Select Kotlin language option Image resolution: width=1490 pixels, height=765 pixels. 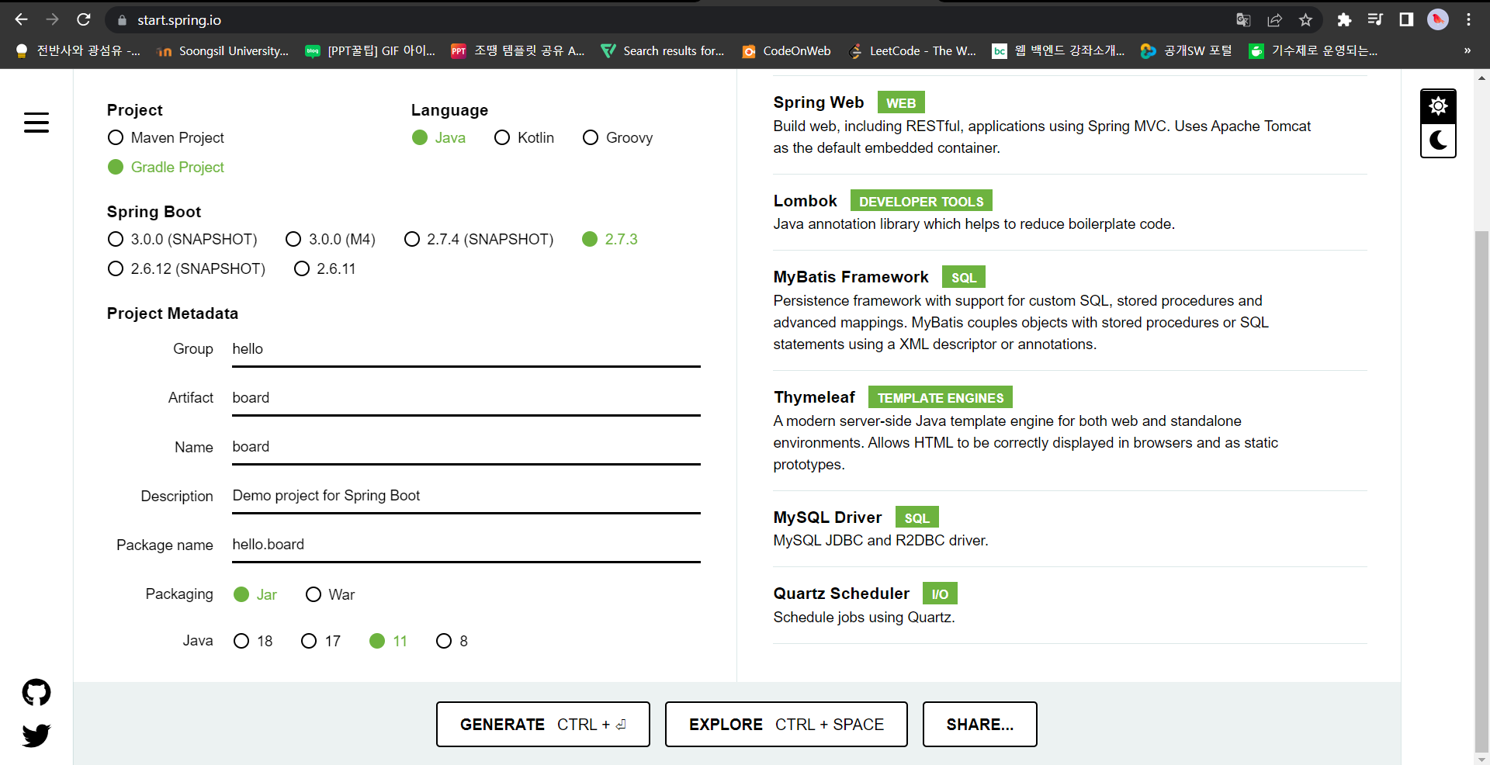coord(525,137)
